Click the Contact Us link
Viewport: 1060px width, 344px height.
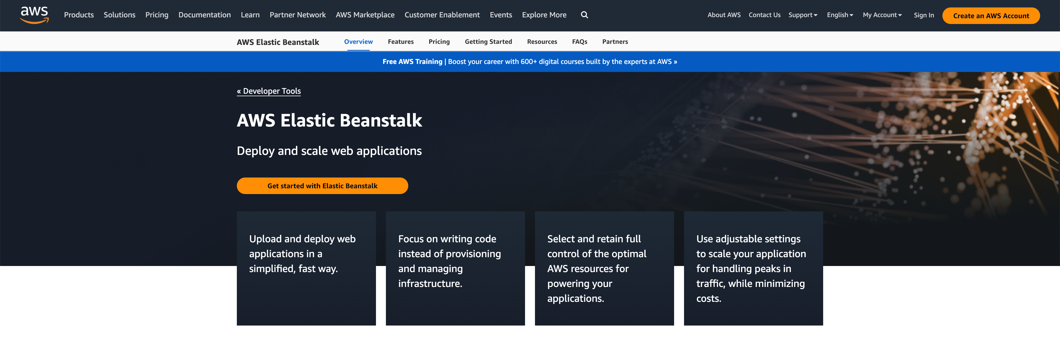click(x=764, y=15)
